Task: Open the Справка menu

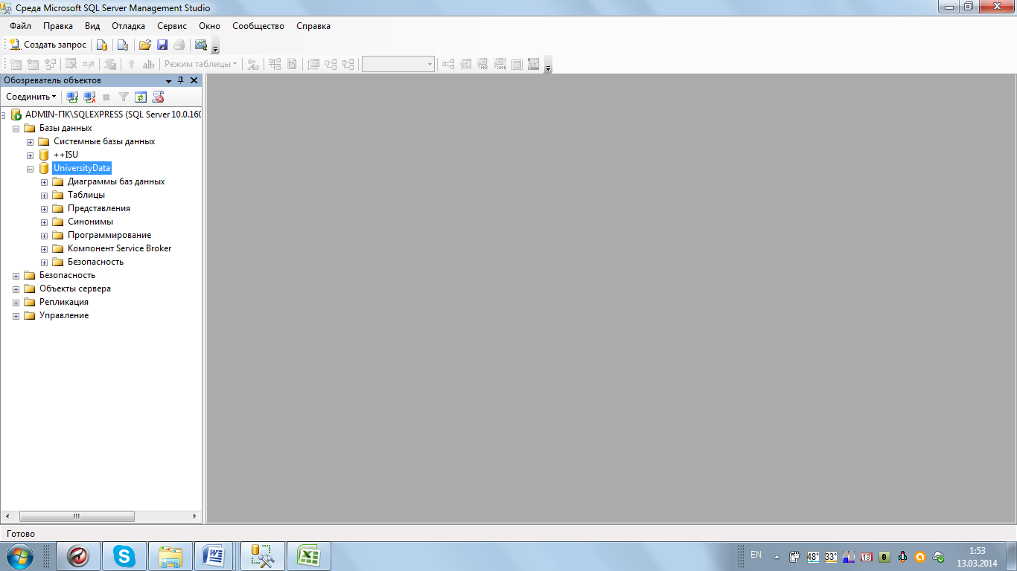Action: click(313, 26)
